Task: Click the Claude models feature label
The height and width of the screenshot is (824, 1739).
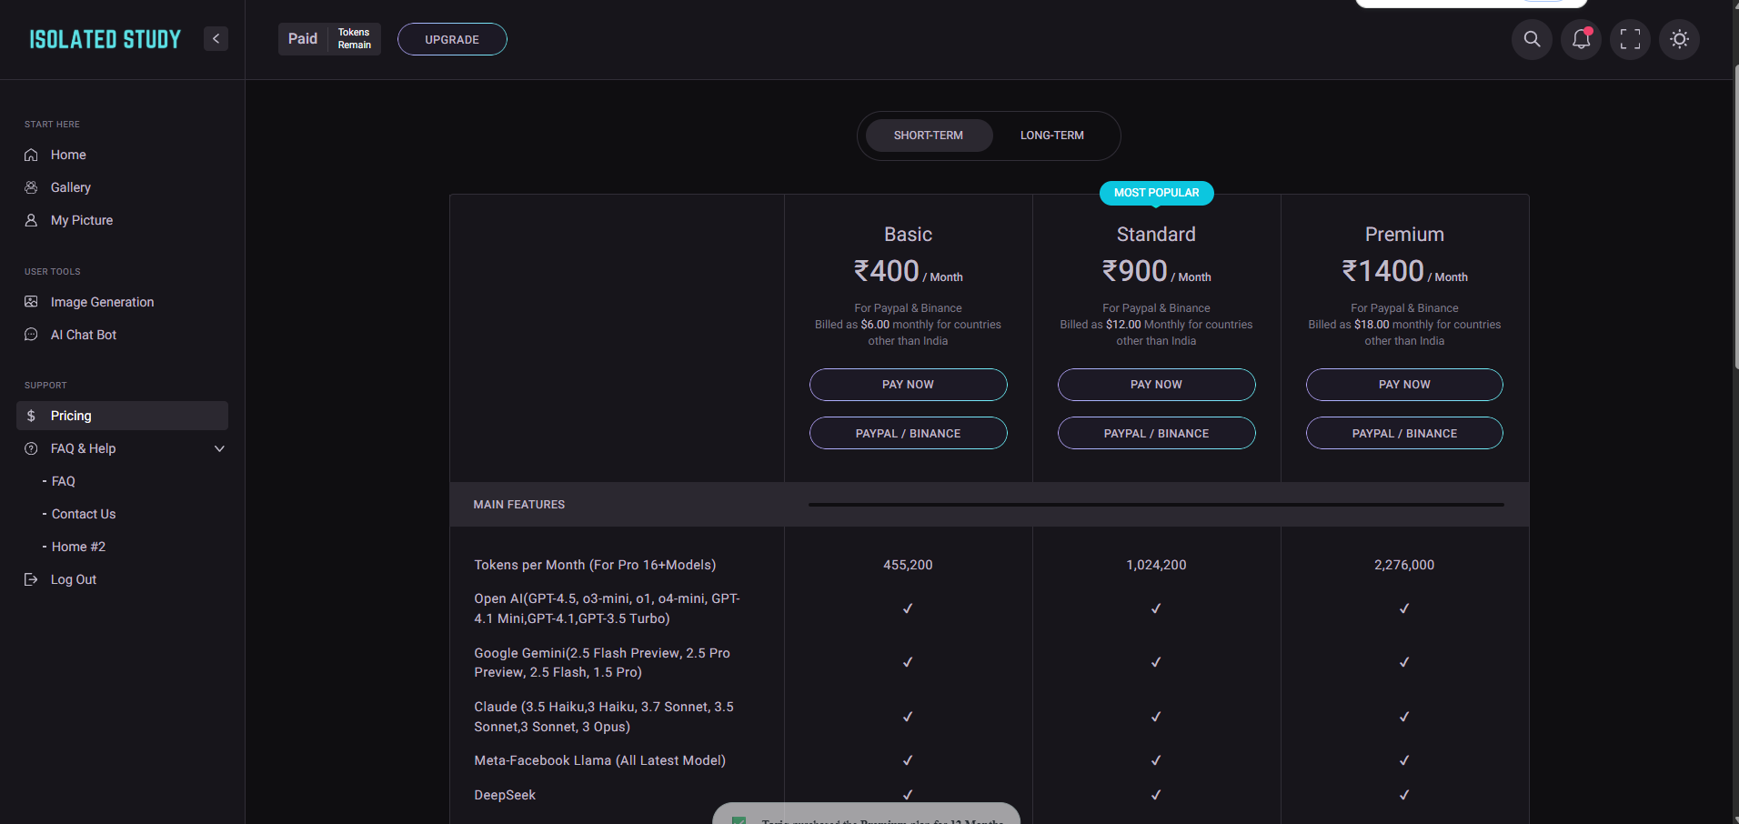Action: 604,717
